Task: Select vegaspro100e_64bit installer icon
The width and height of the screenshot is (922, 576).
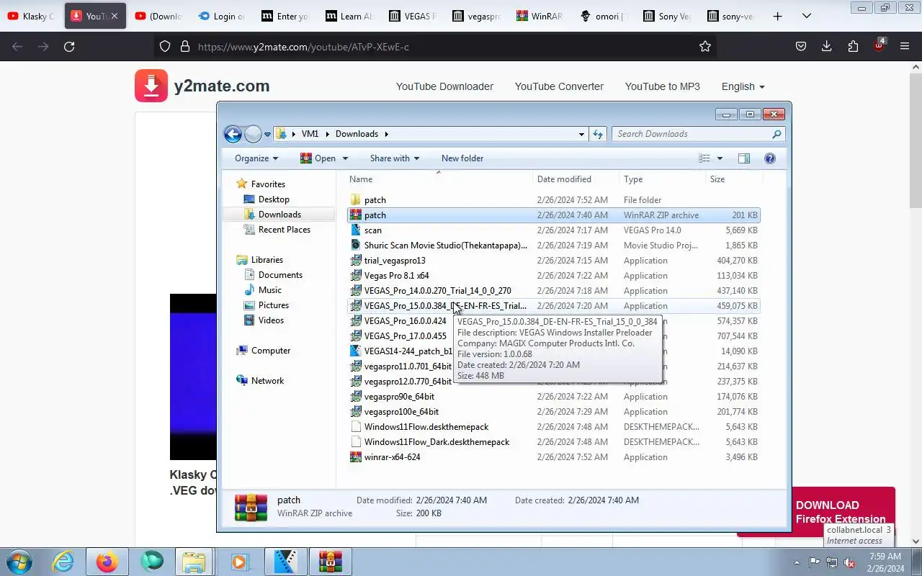Action: [x=356, y=412]
